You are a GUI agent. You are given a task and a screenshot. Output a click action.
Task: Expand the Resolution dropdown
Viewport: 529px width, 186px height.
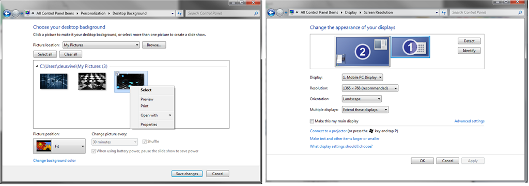370,88
